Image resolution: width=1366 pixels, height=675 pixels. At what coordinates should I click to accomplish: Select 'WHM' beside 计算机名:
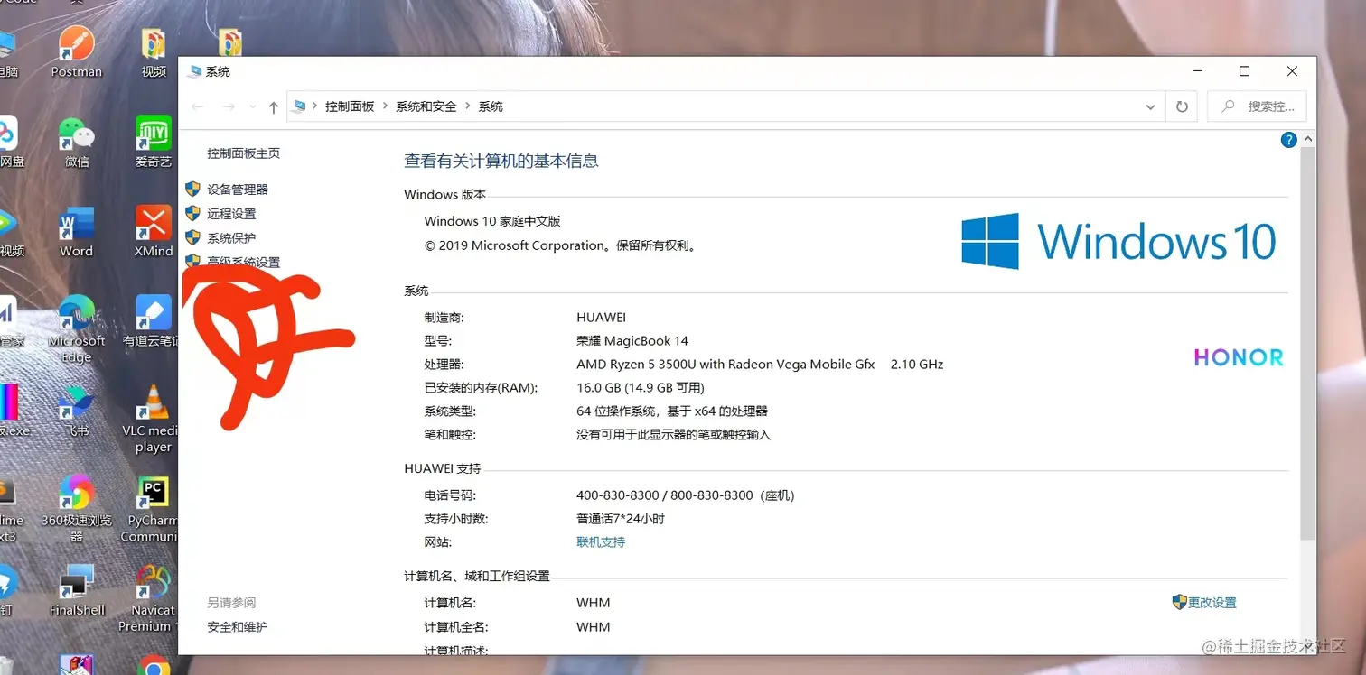pyautogui.click(x=594, y=603)
